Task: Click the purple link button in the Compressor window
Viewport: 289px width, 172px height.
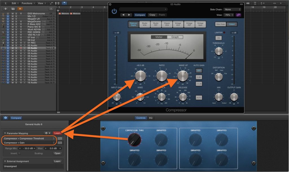Action: pyautogui.click(x=238, y=15)
